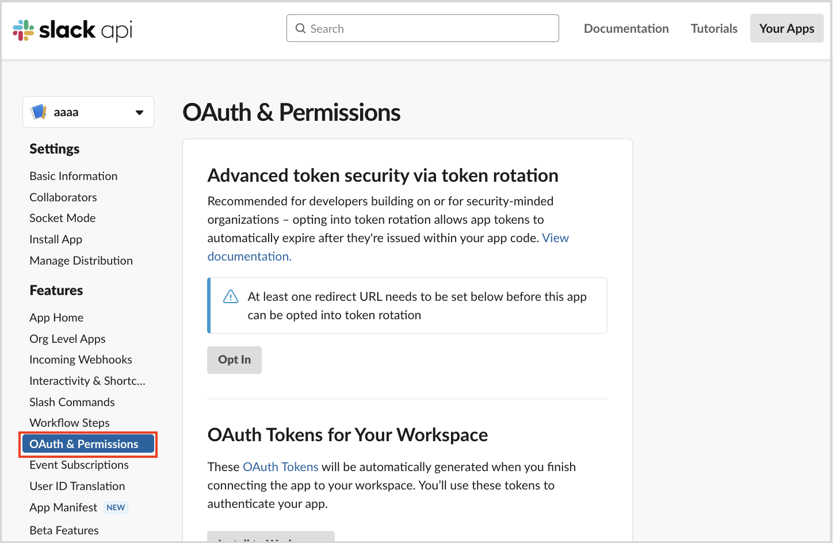
Task: Click the Opt In button for token rotation
Action: pos(234,360)
